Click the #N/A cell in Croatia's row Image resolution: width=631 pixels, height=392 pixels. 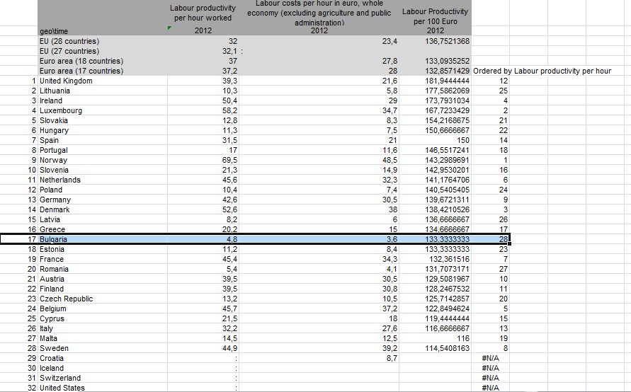[x=490, y=358]
